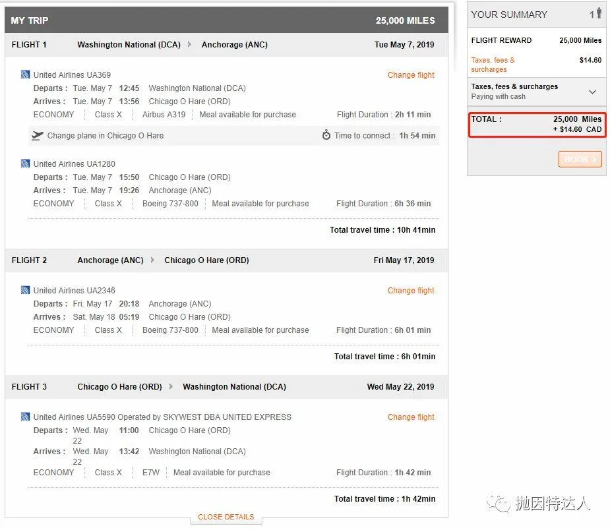Screen dimensions: 610x530
Task: Click the United Airlines logo beside UA1280
Action: pos(25,163)
